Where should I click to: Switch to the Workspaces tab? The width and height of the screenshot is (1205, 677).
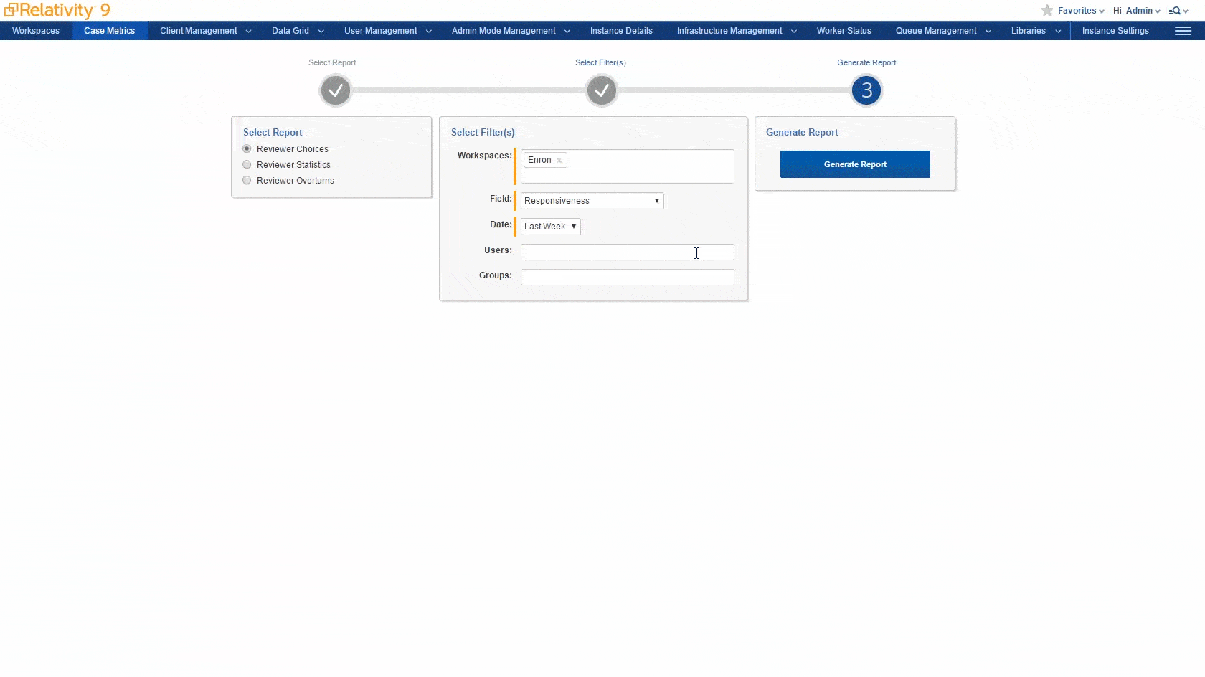click(x=36, y=31)
